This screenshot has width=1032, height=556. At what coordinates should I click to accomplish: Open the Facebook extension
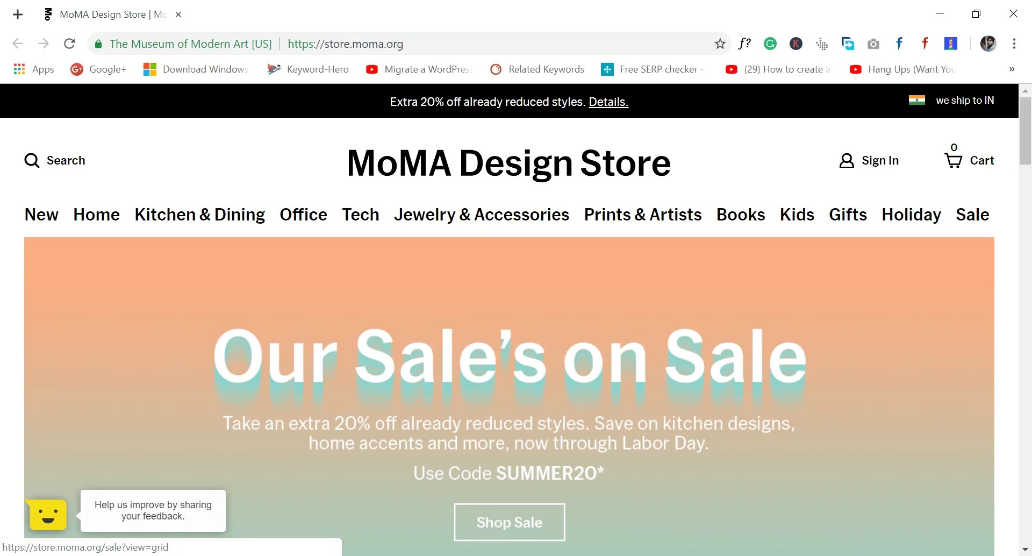point(899,44)
